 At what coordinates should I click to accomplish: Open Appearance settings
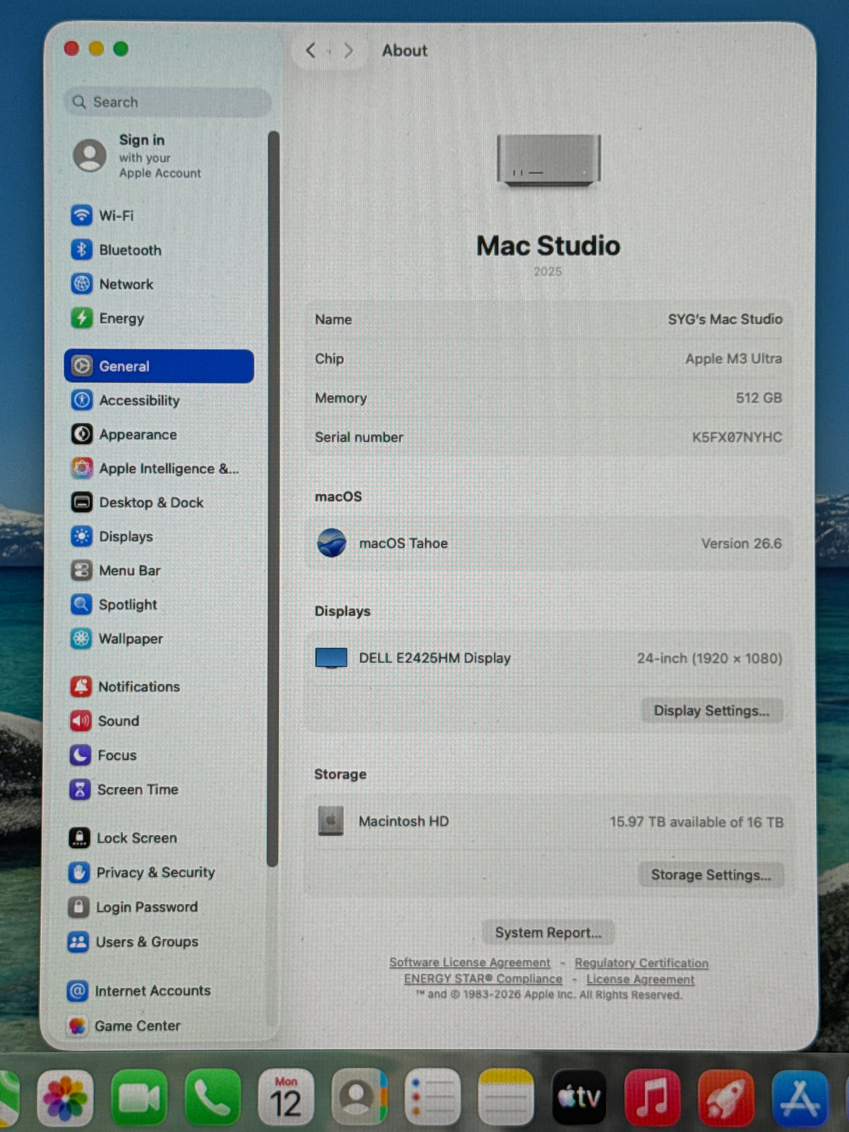click(124, 434)
